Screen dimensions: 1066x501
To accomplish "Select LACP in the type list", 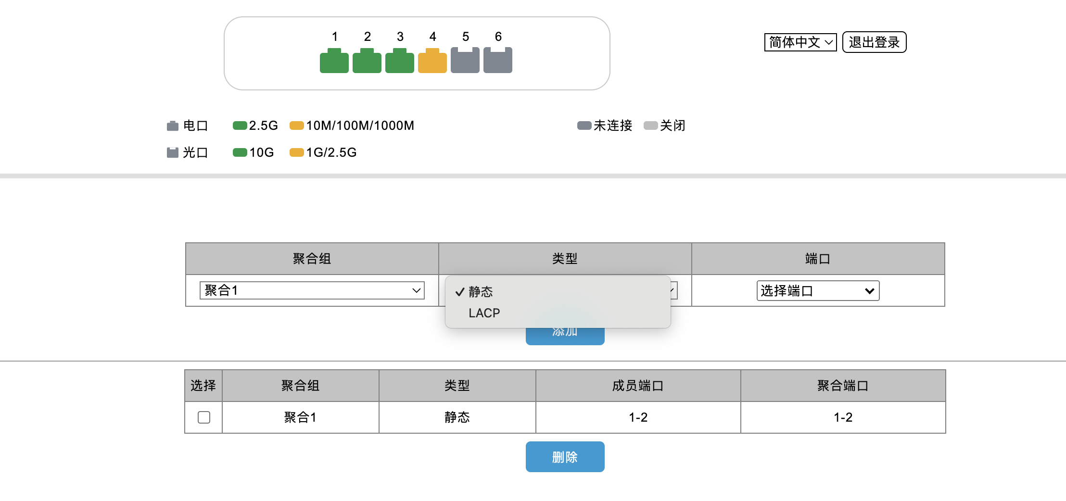I will click(x=558, y=313).
